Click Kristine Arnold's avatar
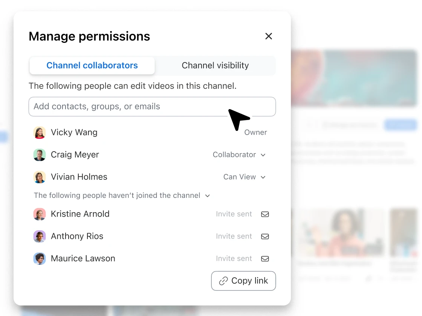This screenshot has height=316, width=422. [40, 214]
